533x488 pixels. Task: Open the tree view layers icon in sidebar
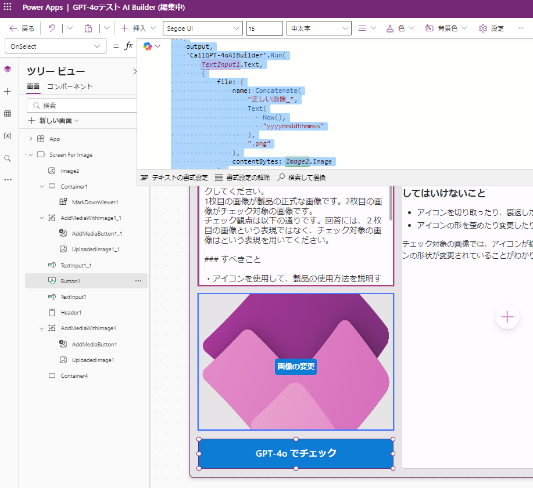(8, 70)
